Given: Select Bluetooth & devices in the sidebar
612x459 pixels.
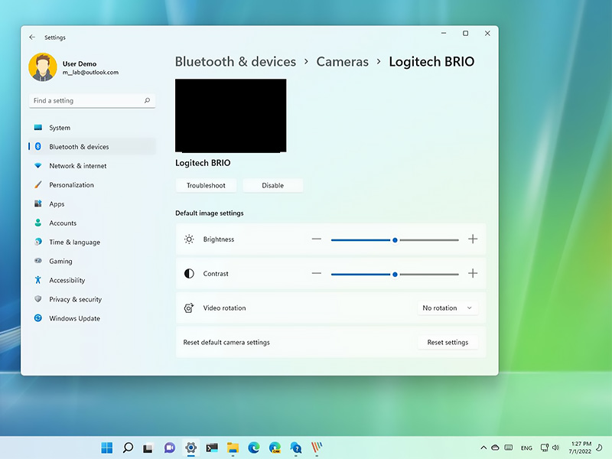Looking at the screenshot, I should pos(92,147).
